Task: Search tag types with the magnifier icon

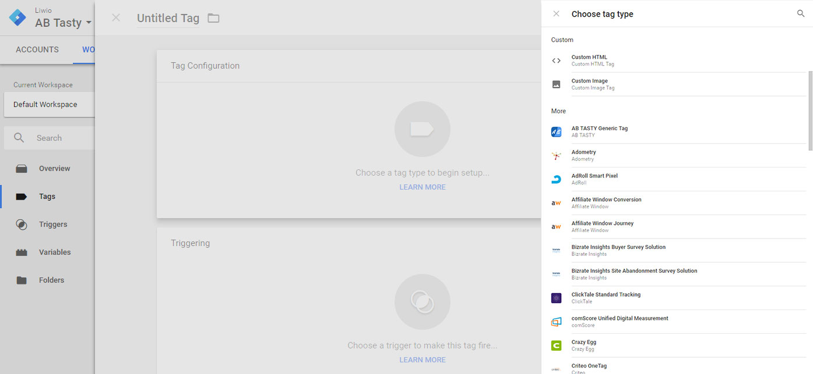Action: tap(801, 13)
